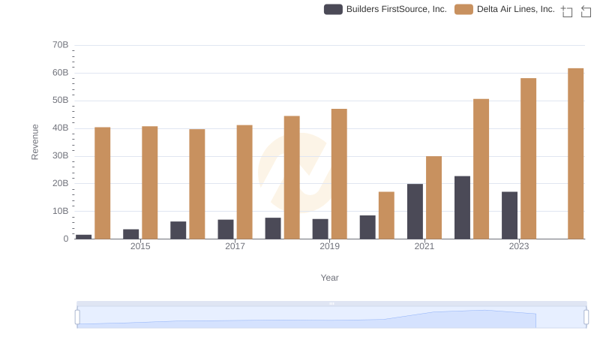The image size is (600, 346).
Task: Click the 10B y-axis label
Action: (61, 211)
